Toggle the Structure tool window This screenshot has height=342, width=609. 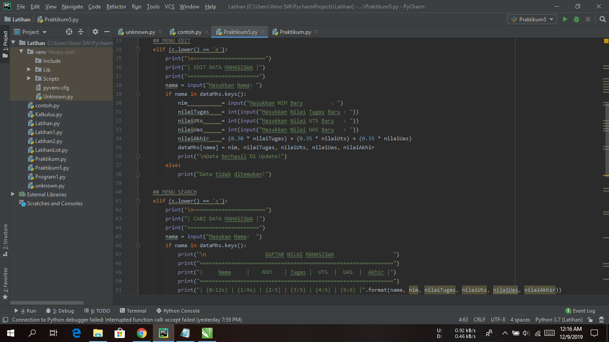[x=5, y=240]
